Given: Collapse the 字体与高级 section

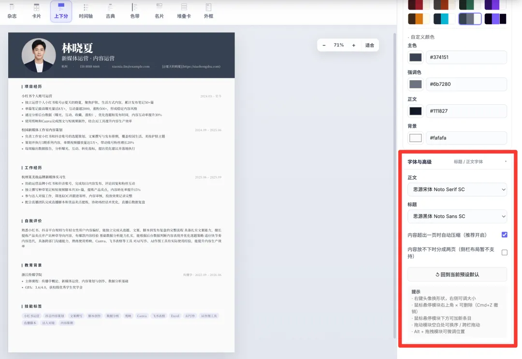Looking at the screenshot, I should 457,162.
